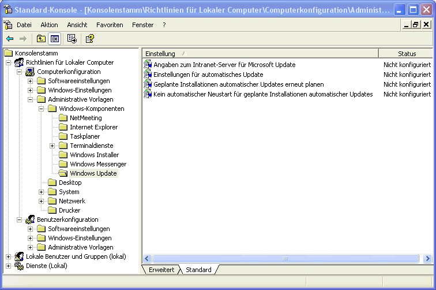The width and height of the screenshot is (436, 290).
Task: Collapse the Windows-Komponenten node
Action: click(41, 109)
